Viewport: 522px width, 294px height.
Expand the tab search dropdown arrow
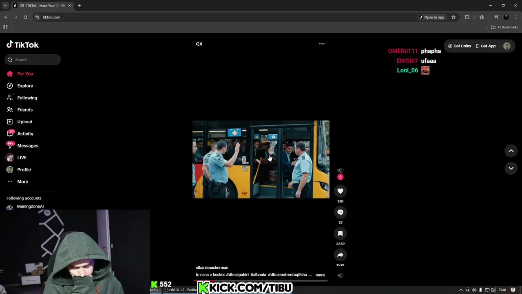5,6
